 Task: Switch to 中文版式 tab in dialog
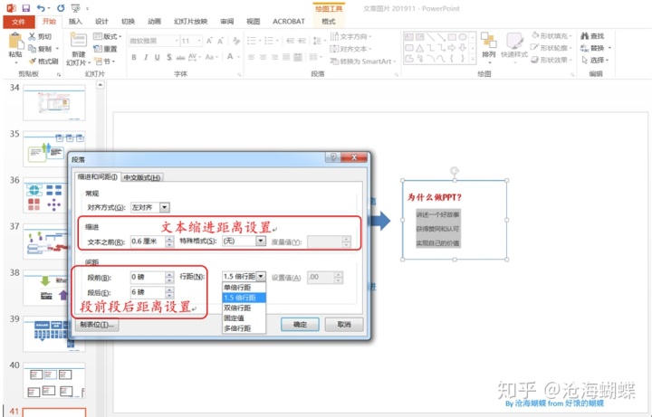(142, 177)
